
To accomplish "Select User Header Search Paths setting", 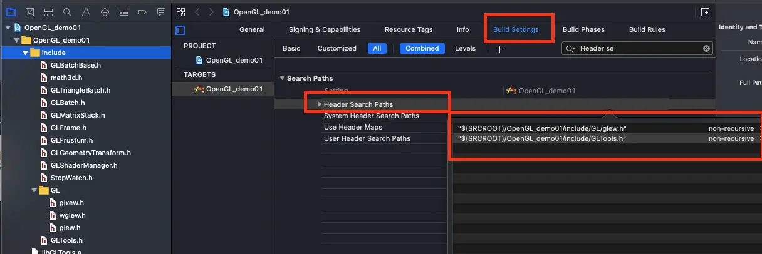I will click(x=367, y=138).
